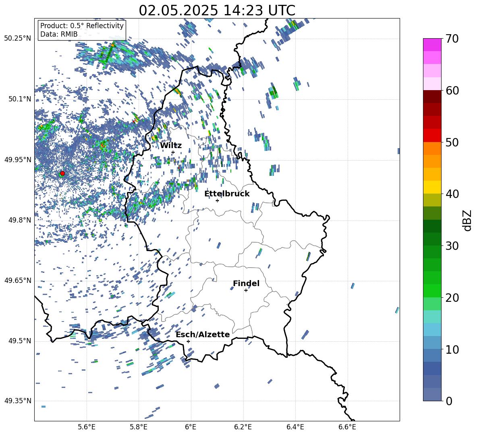The width and height of the screenshot is (477, 435).
Task: Click the 49.95°N latitude label
Action: point(18,160)
